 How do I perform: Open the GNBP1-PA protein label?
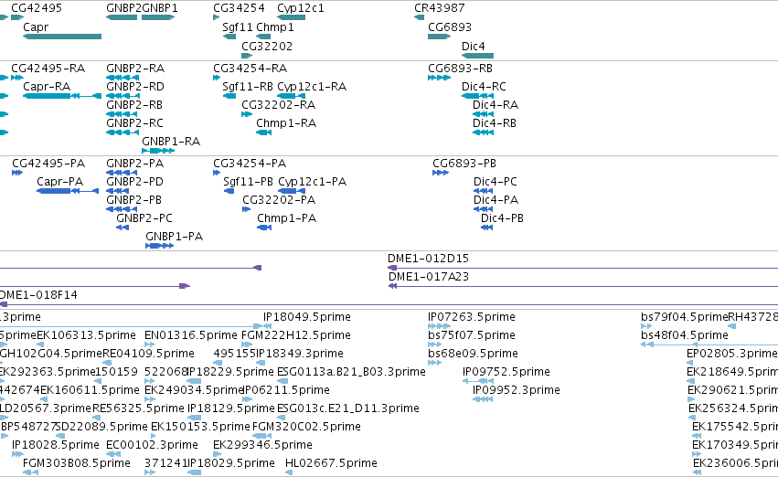(x=174, y=237)
